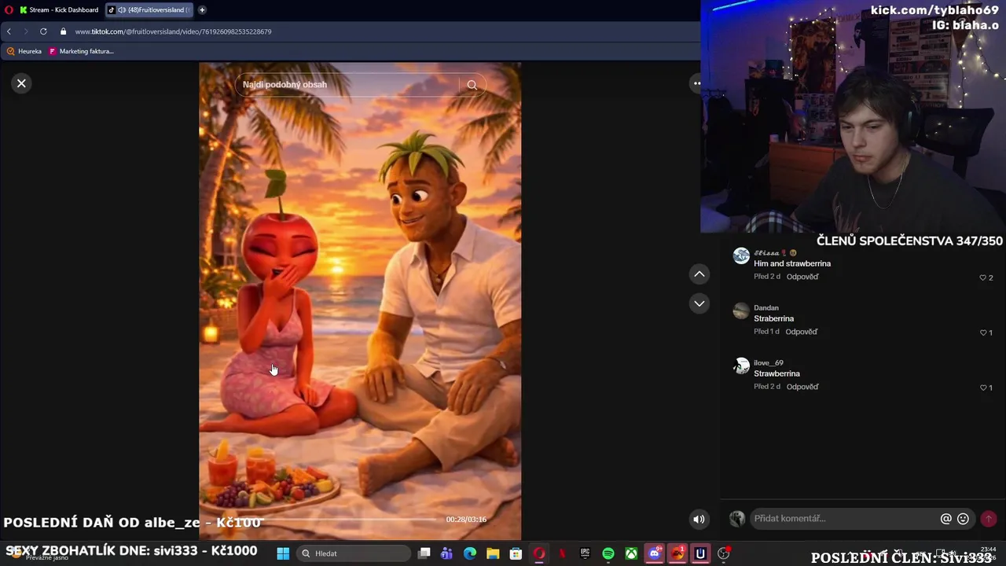Screen dimensions: 1006x566
Task: Reply to the "Him and strawberrina" comment
Action: click(802, 277)
